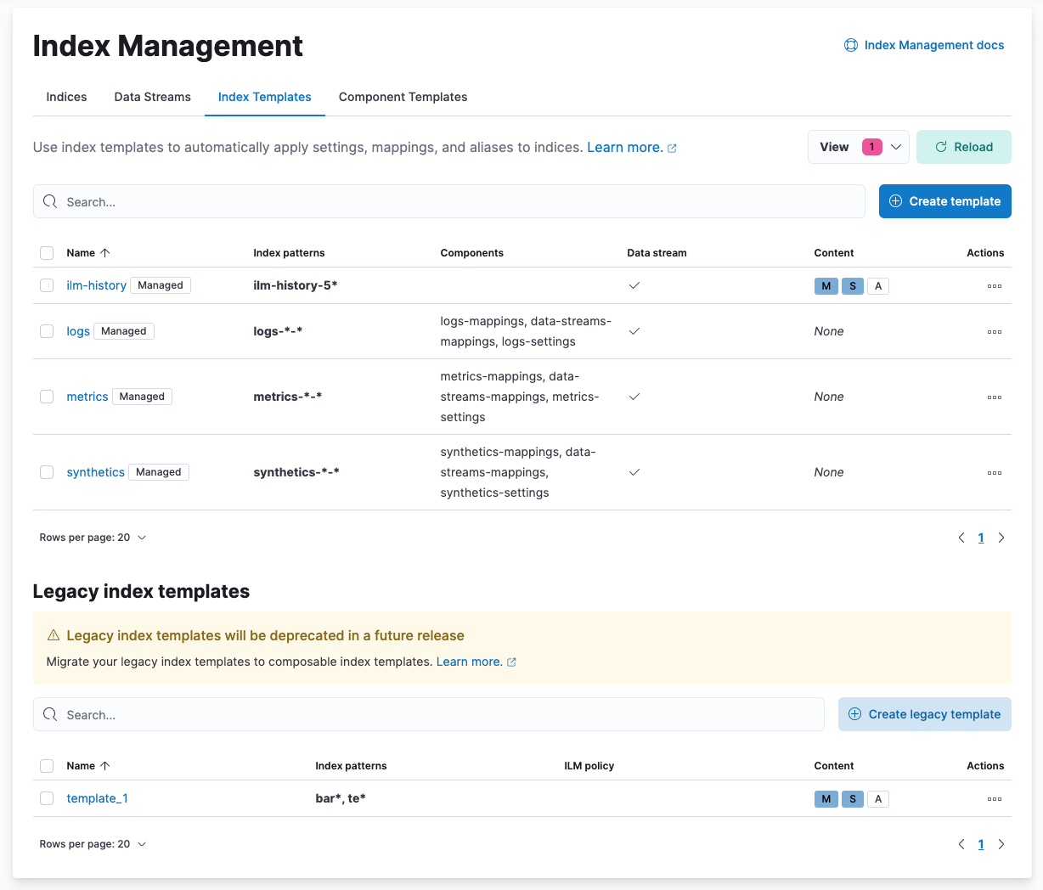Click the help icon beside Index Management docs
This screenshot has width=1043, height=890.
tap(850, 45)
